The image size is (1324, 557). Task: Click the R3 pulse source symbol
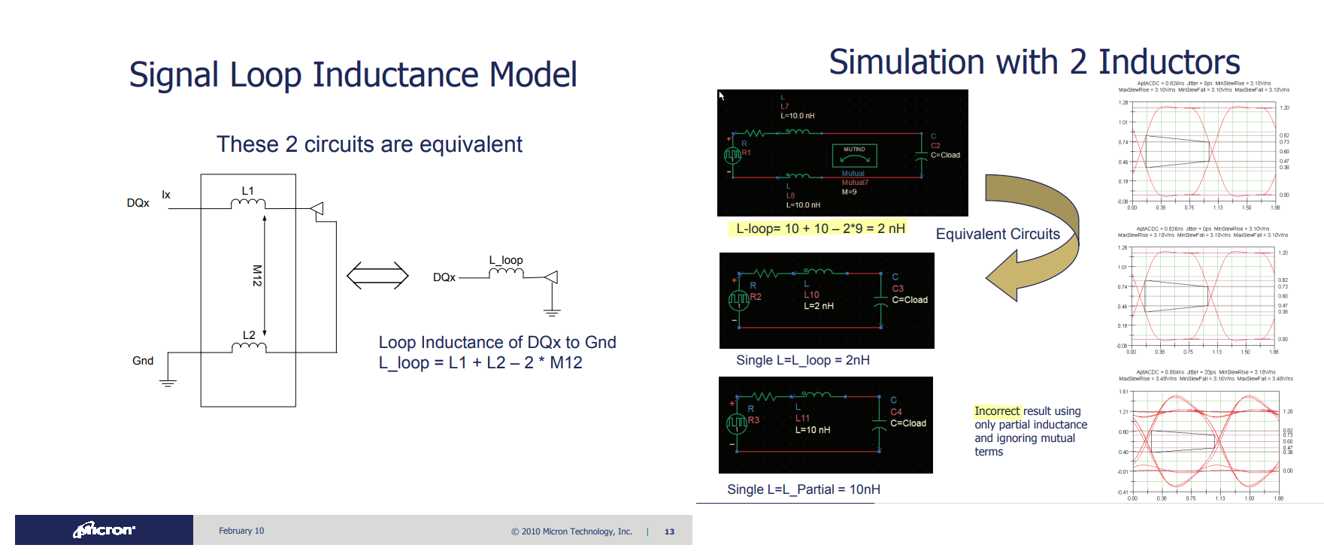(x=737, y=424)
